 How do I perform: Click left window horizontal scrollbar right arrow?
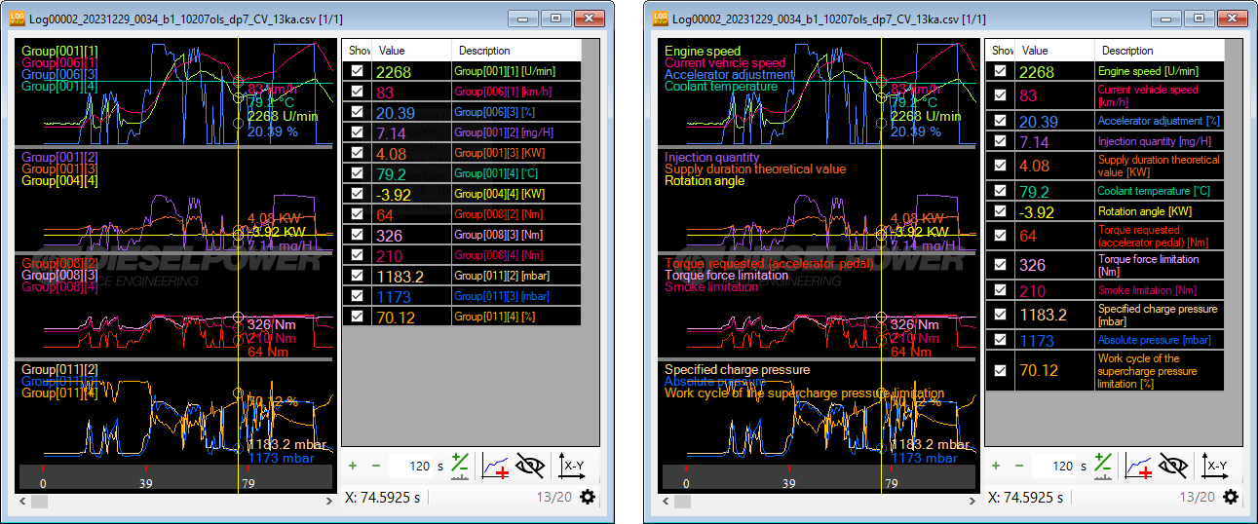[x=329, y=502]
